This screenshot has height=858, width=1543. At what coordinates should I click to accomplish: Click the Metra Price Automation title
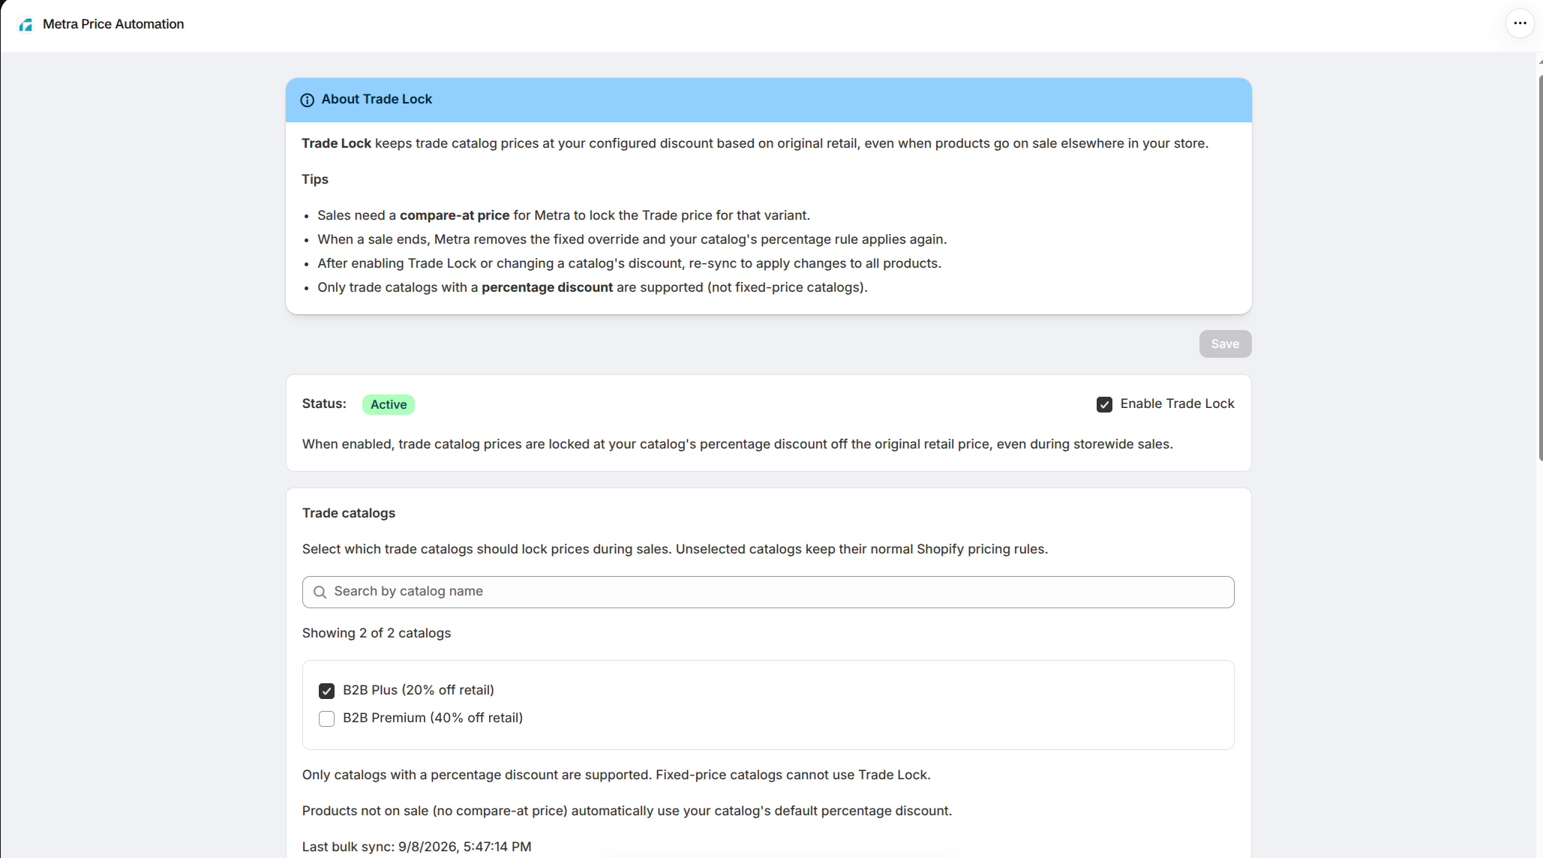click(113, 24)
